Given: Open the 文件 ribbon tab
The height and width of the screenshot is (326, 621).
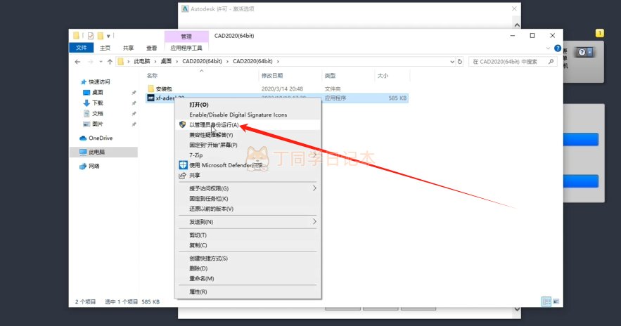Looking at the screenshot, I should tap(81, 48).
